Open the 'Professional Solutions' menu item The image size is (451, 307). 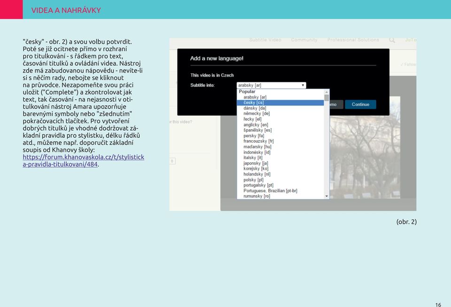click(x=353, y=39)
